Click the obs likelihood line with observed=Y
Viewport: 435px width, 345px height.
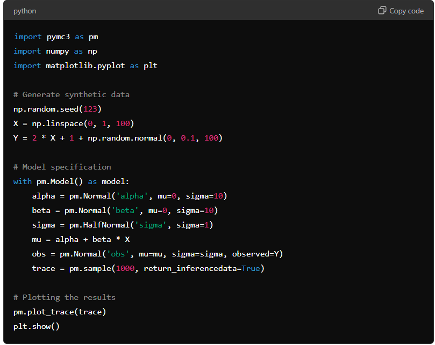click(x=158, y=254)
